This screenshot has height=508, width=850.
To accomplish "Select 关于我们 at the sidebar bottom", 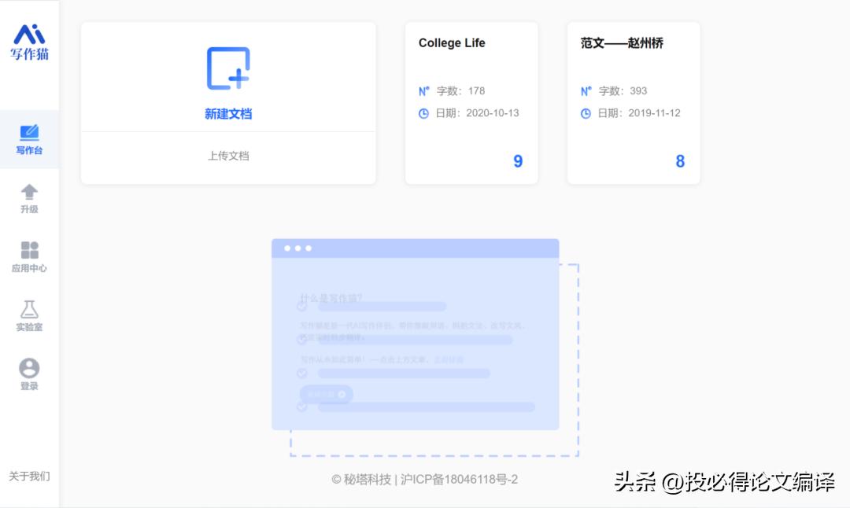I will [x=29, y=476].
